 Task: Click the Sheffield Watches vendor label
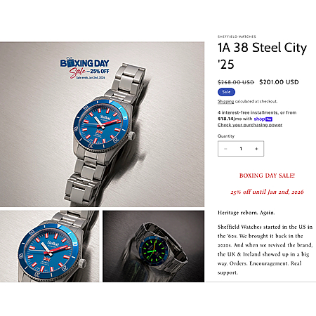[237, 37]
